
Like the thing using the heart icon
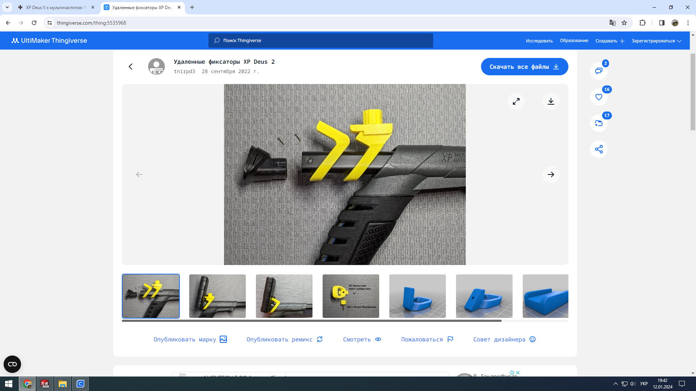tap(599, 97)
